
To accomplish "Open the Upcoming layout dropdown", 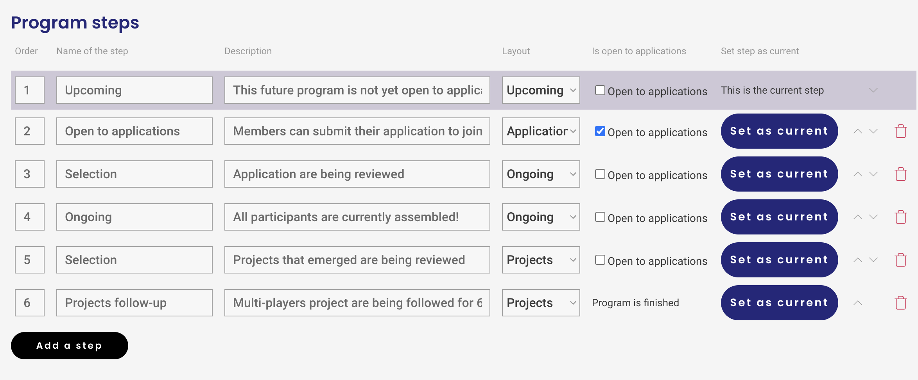I will [541, 90].
